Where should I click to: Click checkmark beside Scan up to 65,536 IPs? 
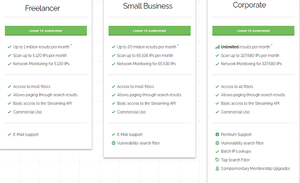[x=113, y=55]
